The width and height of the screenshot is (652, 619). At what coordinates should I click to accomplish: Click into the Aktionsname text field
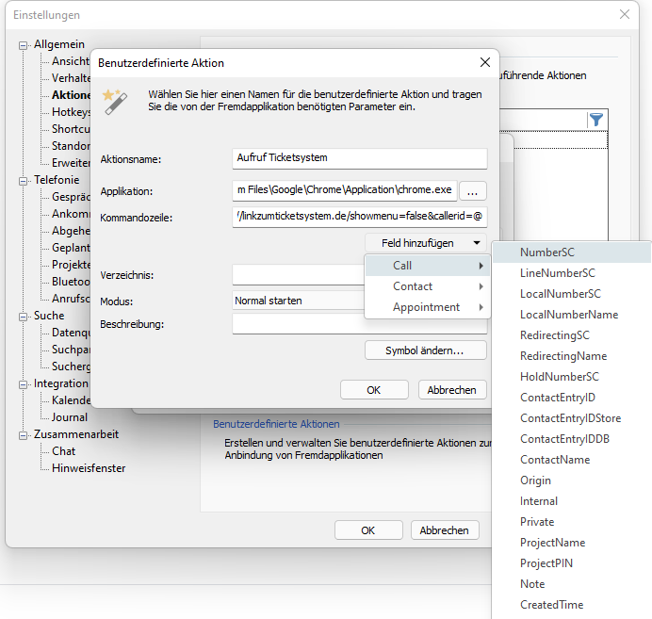click(x=359, y=157)
